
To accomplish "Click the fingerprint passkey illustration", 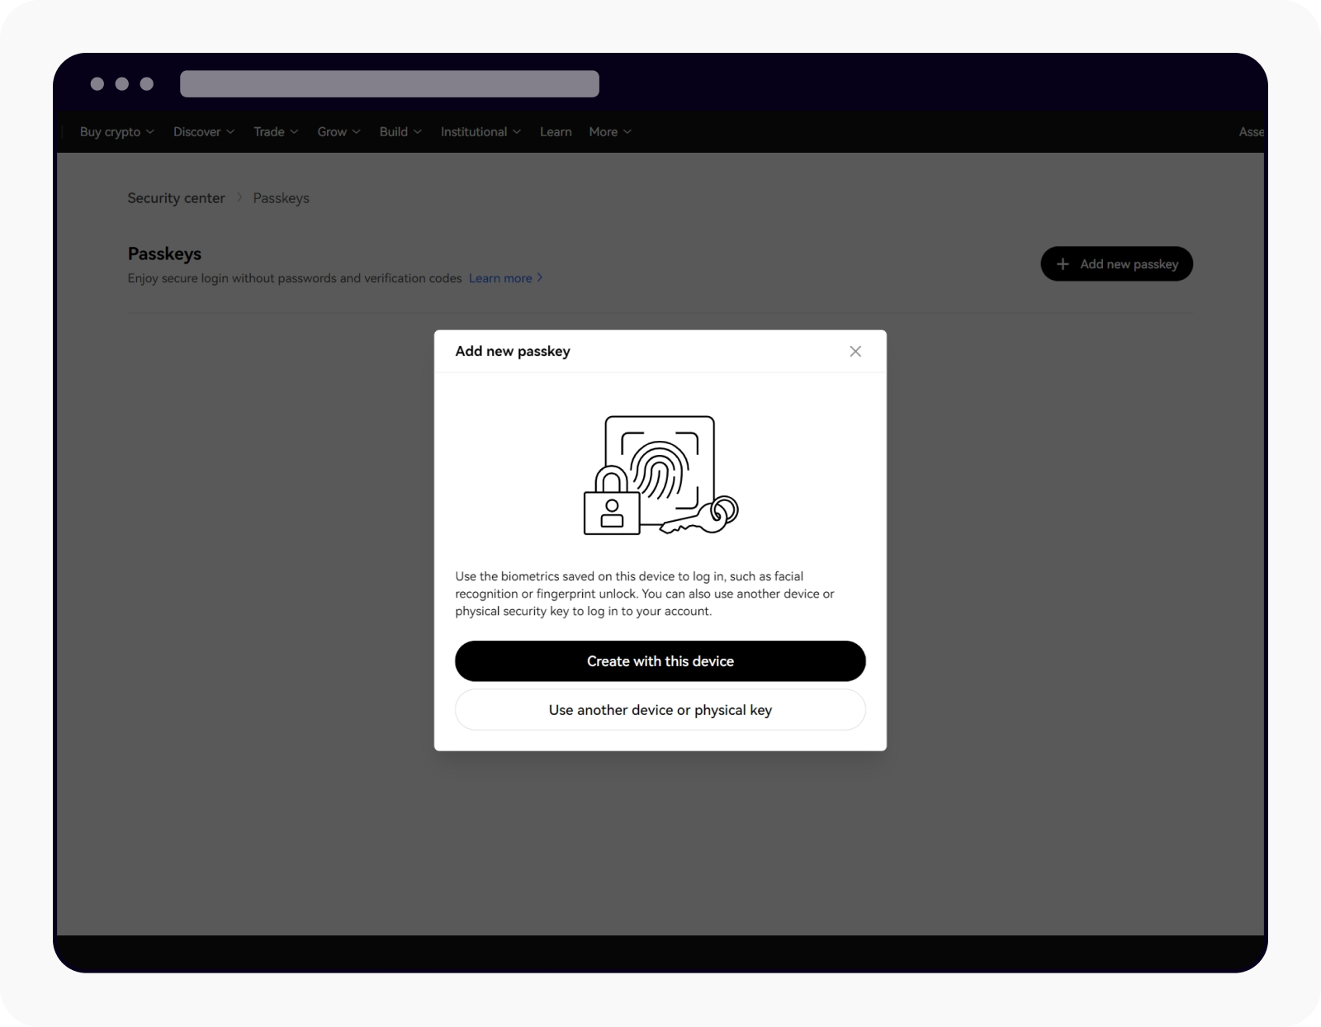I will click(x=660, y=476).
